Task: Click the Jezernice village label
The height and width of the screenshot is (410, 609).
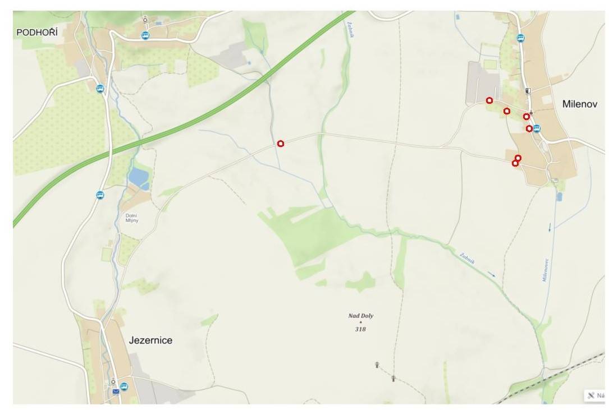Action: 150,340
